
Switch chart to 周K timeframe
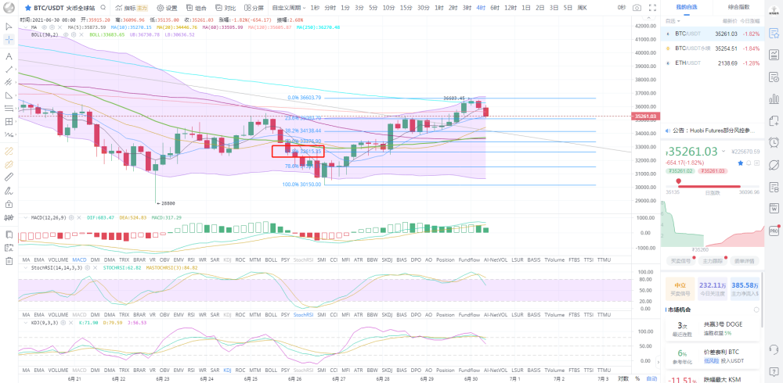coord(582,8)
